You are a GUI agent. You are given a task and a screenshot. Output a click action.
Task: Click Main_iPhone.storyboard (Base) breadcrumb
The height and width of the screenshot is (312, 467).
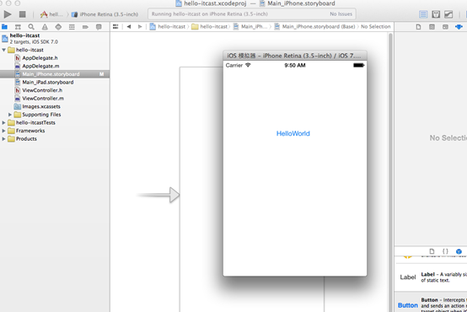[314, 26]
